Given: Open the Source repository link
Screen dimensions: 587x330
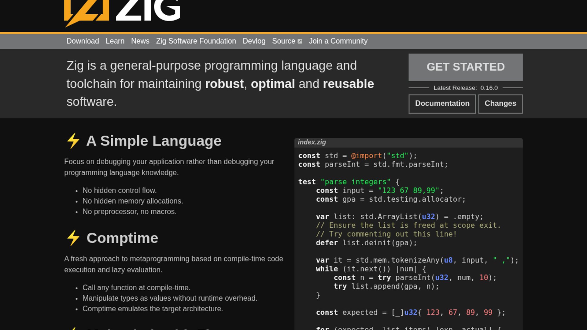Looking at the screenshot, I should coord(283,41).
